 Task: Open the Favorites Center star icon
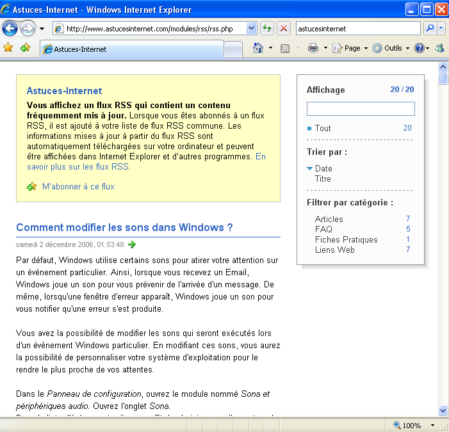8,48
